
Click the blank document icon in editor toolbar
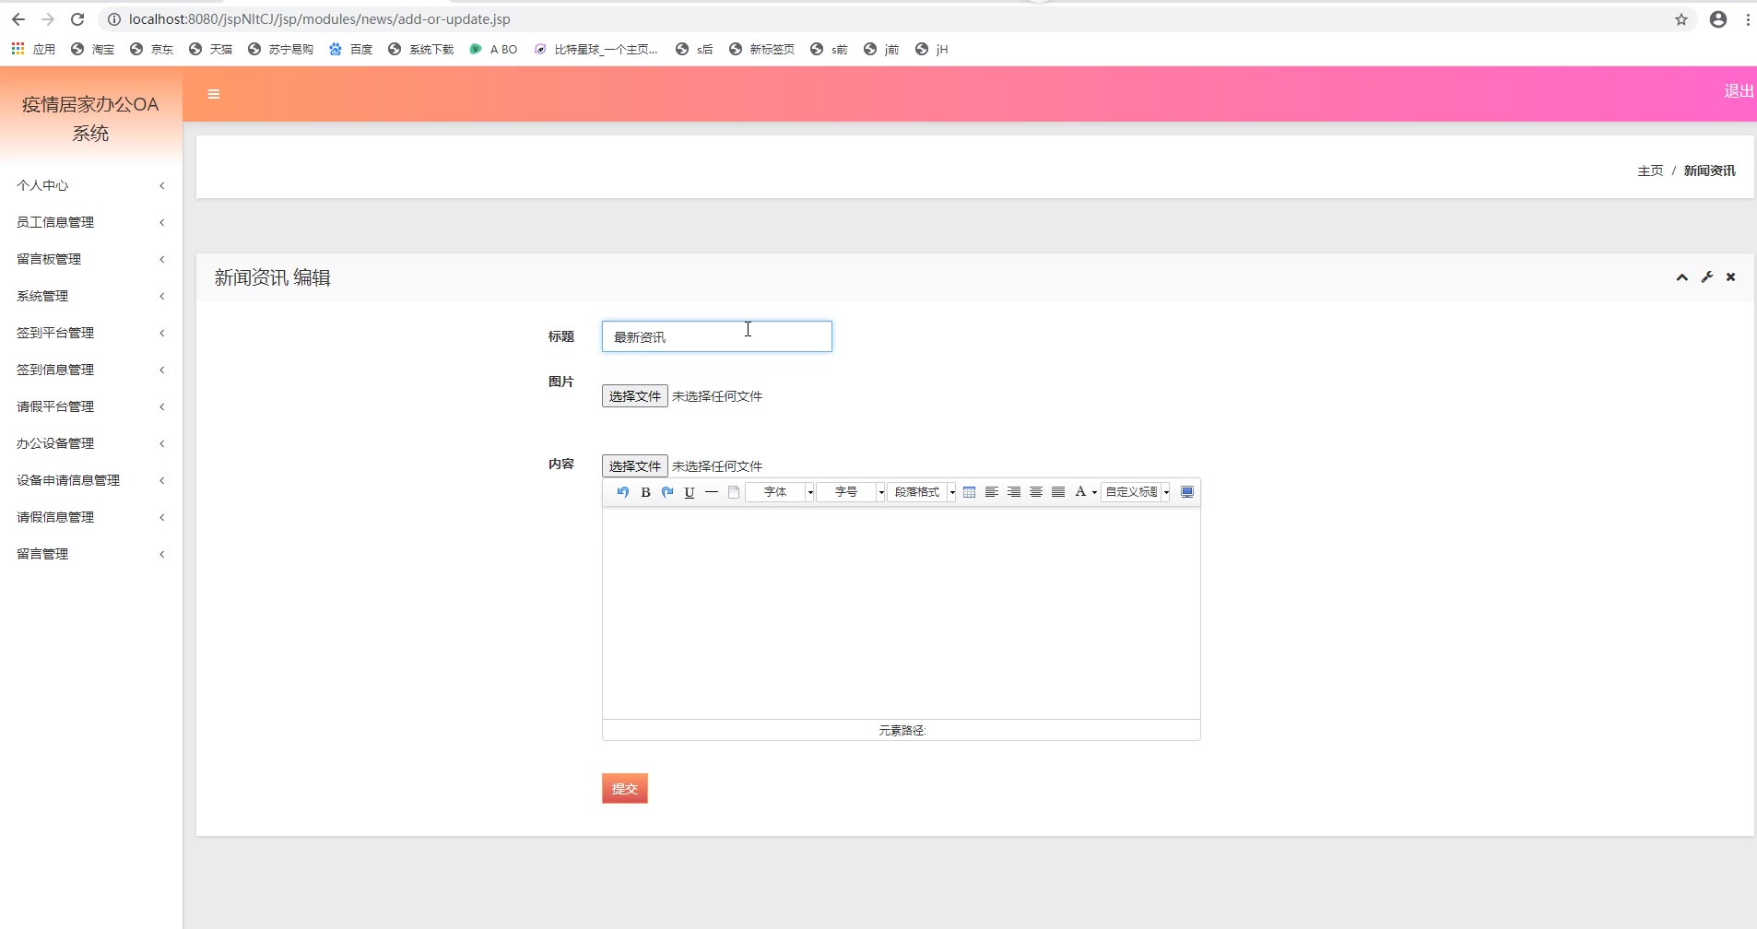pos(734,492)
